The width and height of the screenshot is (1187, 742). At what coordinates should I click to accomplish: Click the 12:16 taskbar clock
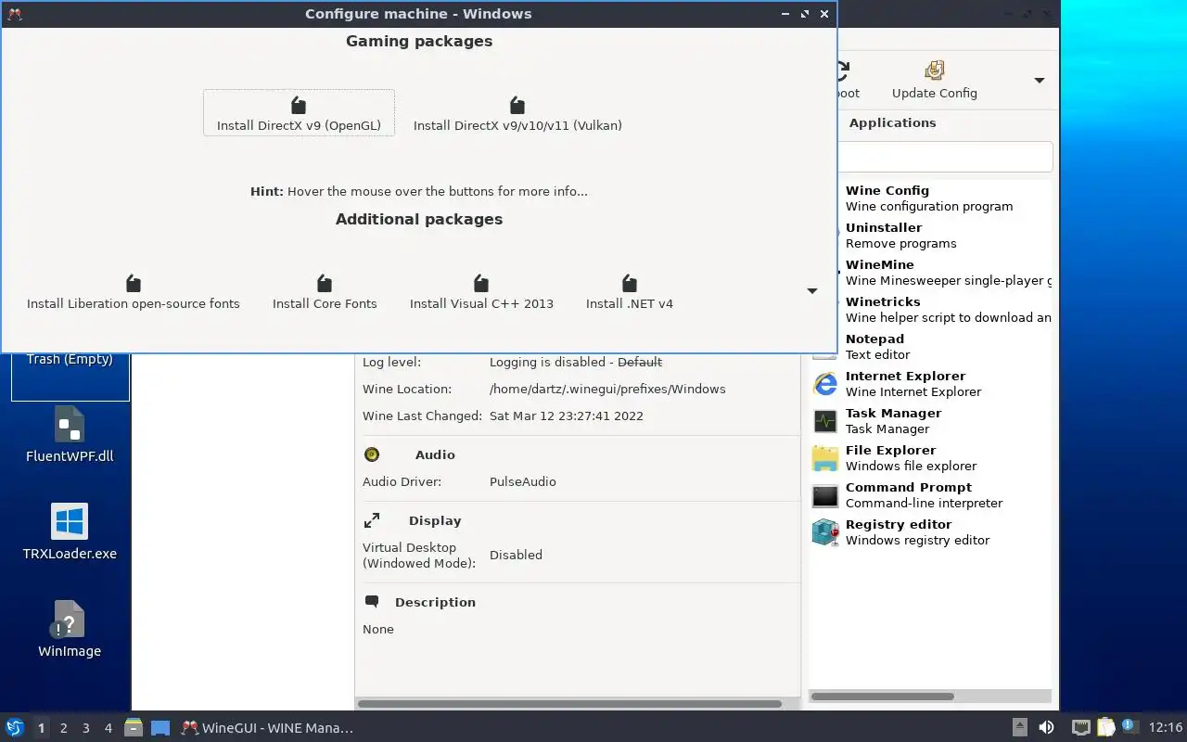[1166, 728]
